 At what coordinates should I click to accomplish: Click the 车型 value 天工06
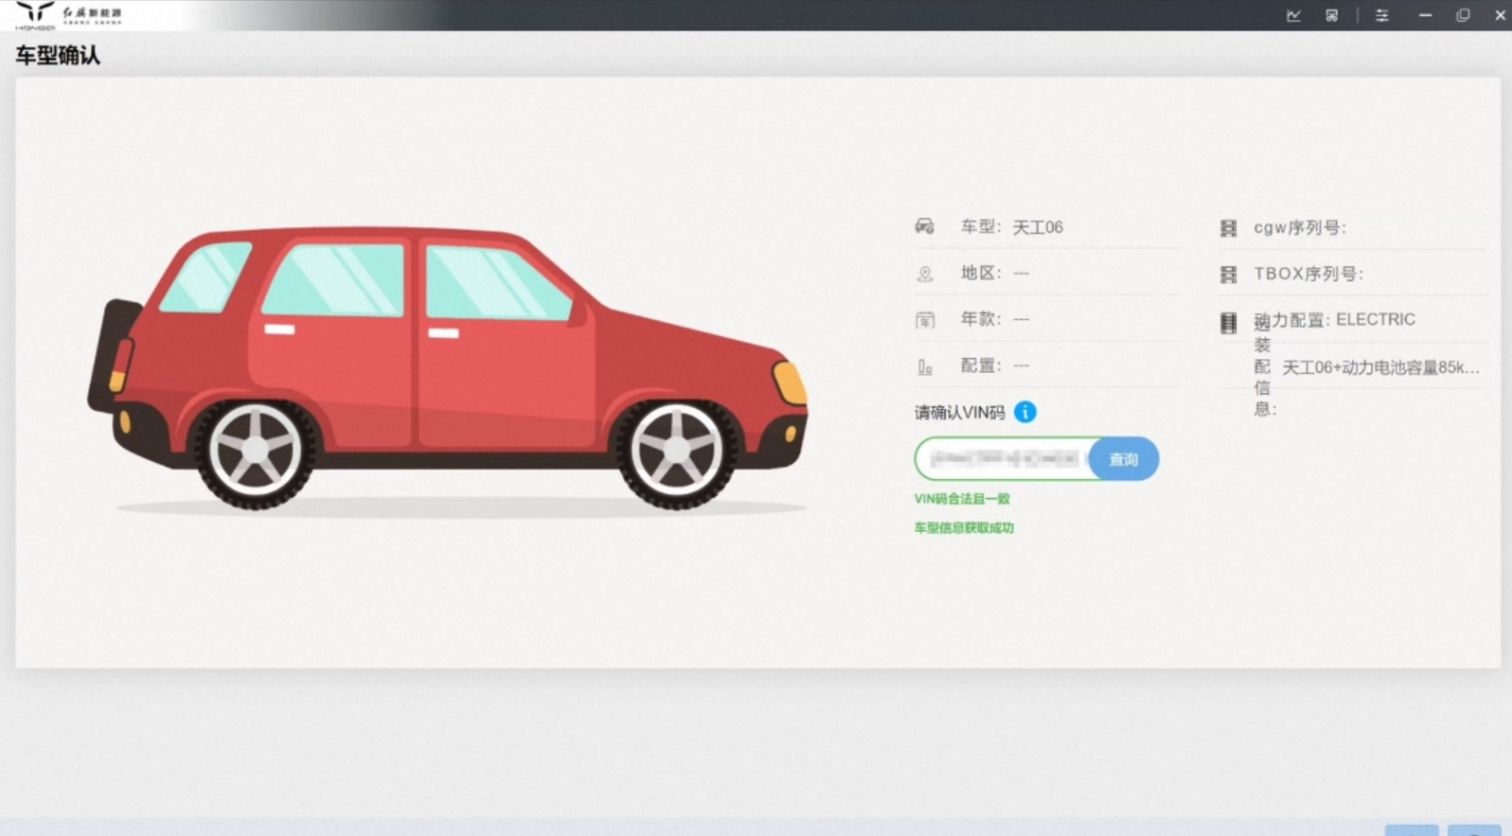1038,228
